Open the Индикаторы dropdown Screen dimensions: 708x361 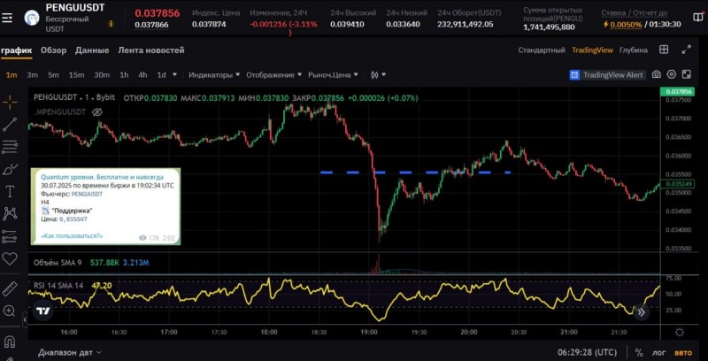[x=214, y=75]
